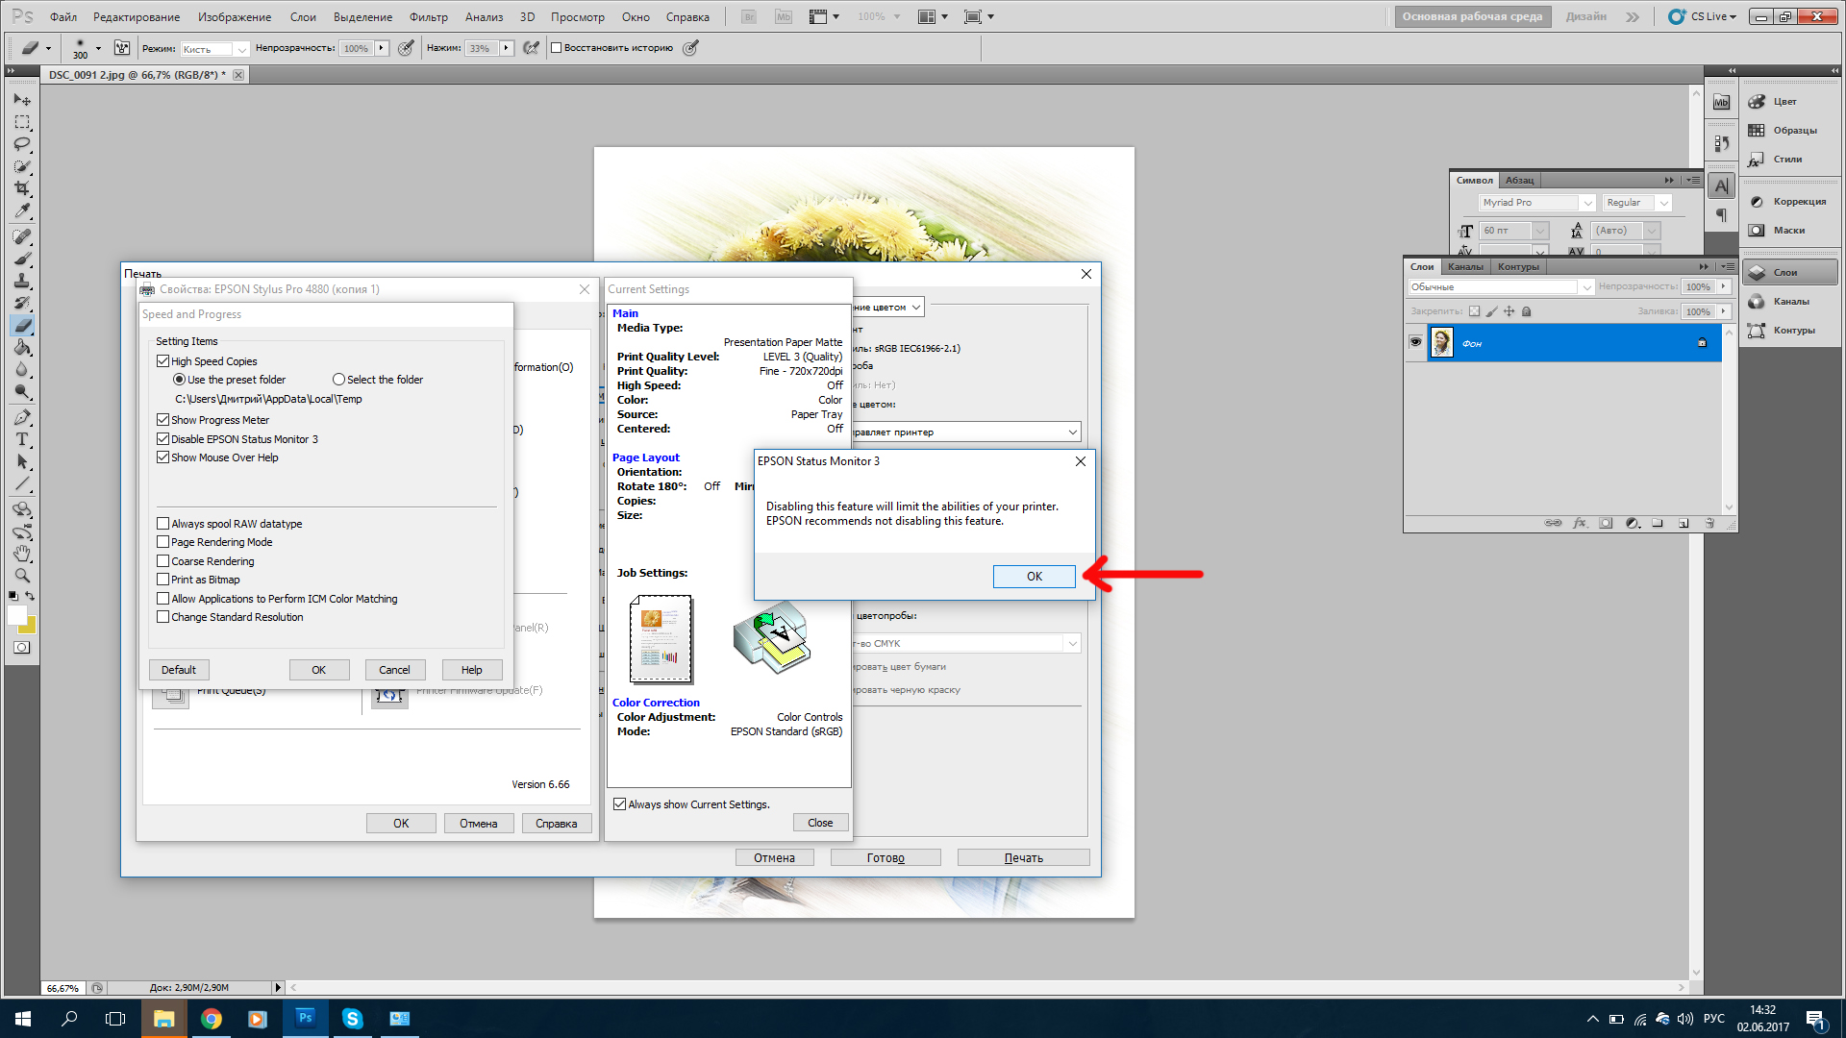This screenshot has width=1846, height=1038.
Task: Open the layer Непрозрачность slider arrow
Action: click(x=1724, y=286)
